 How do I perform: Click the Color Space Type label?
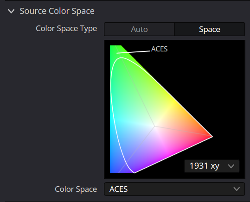point(66,29)
